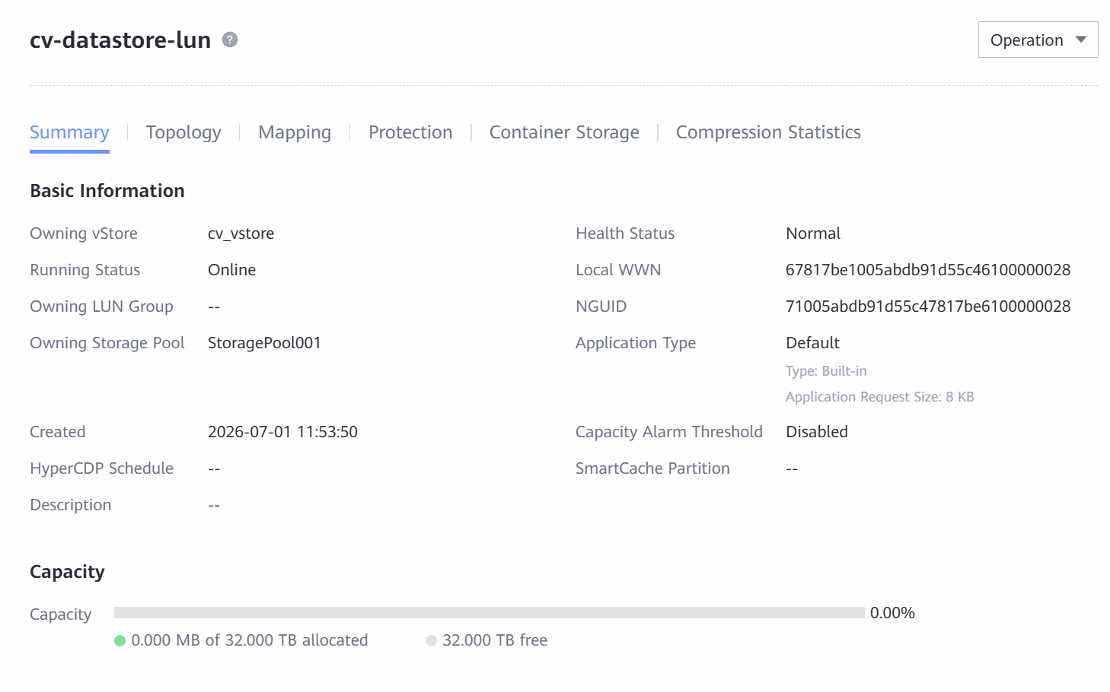Click the HyperCDP Schedule field label
The width and height of the screenshot is (1110, 692).
[101, 468]
